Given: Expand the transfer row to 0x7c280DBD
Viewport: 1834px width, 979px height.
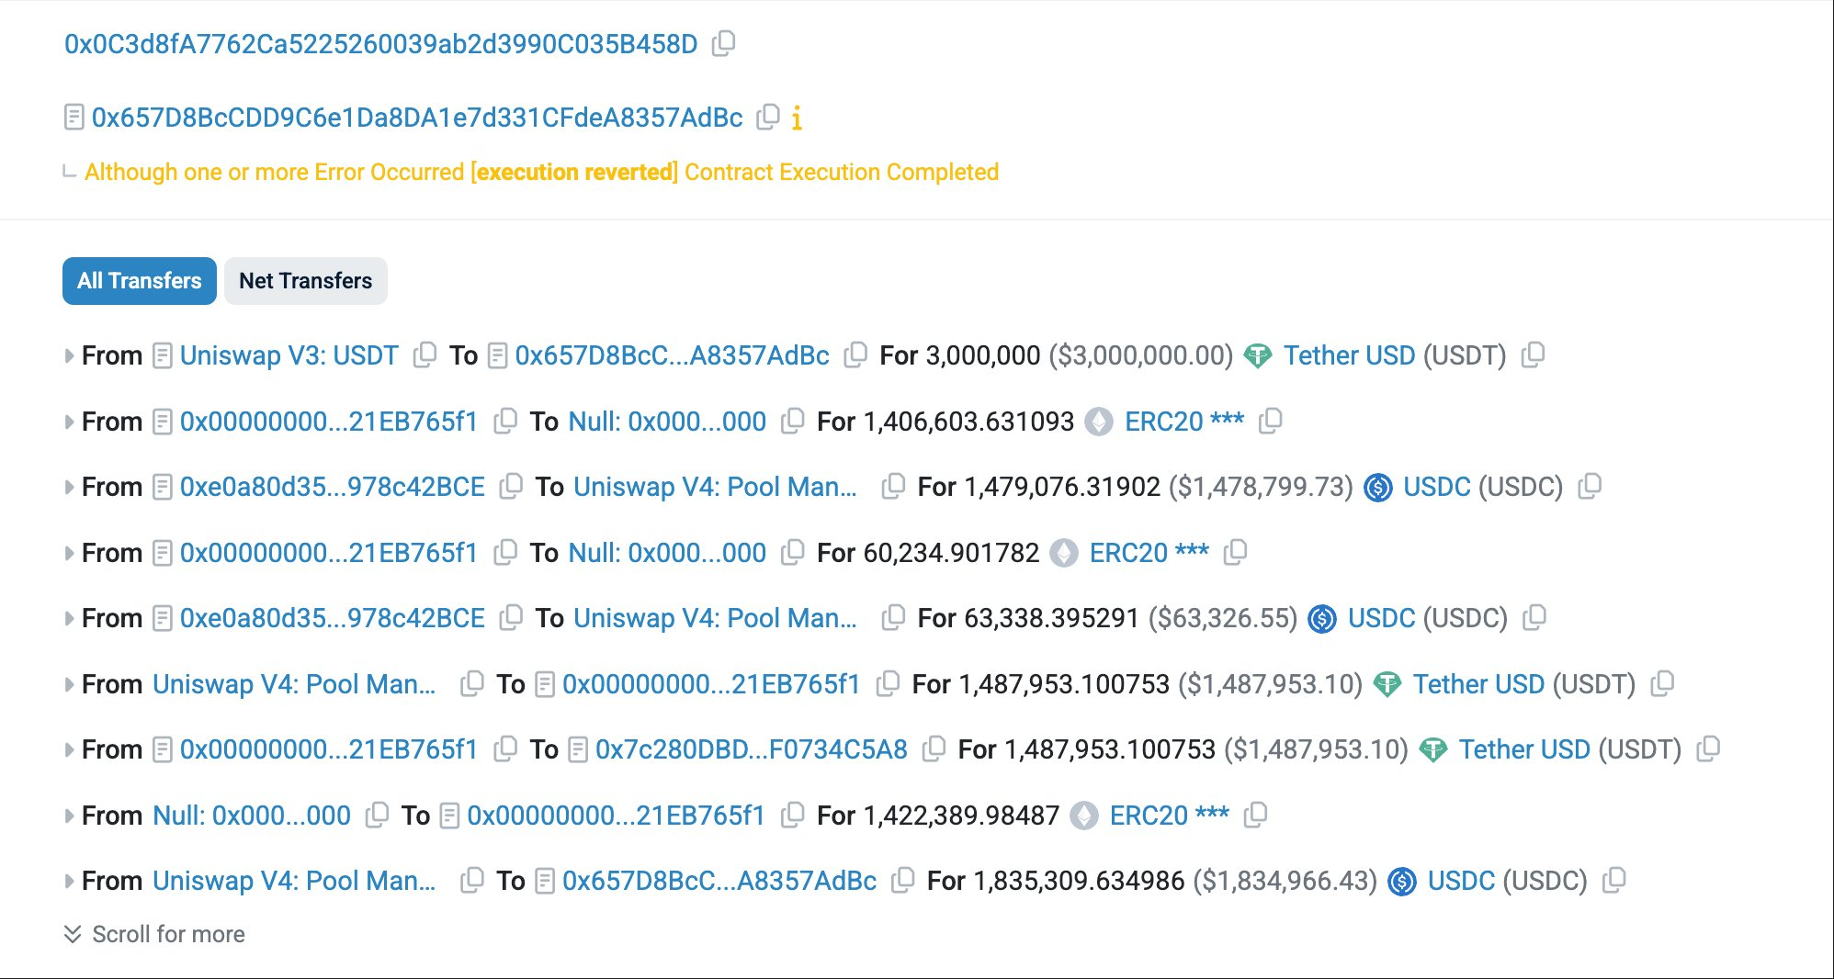Looking at the screenshot, I should pyautogui.click(x=69, y=750).
